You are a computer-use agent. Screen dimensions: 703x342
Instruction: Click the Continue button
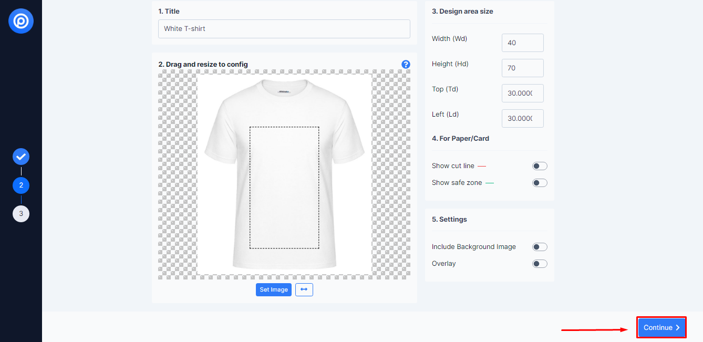pyautogui.click(x=661, y=327)
